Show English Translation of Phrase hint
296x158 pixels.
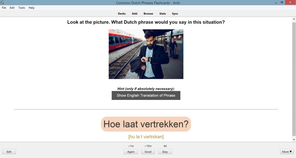click(x=146, y=95)
